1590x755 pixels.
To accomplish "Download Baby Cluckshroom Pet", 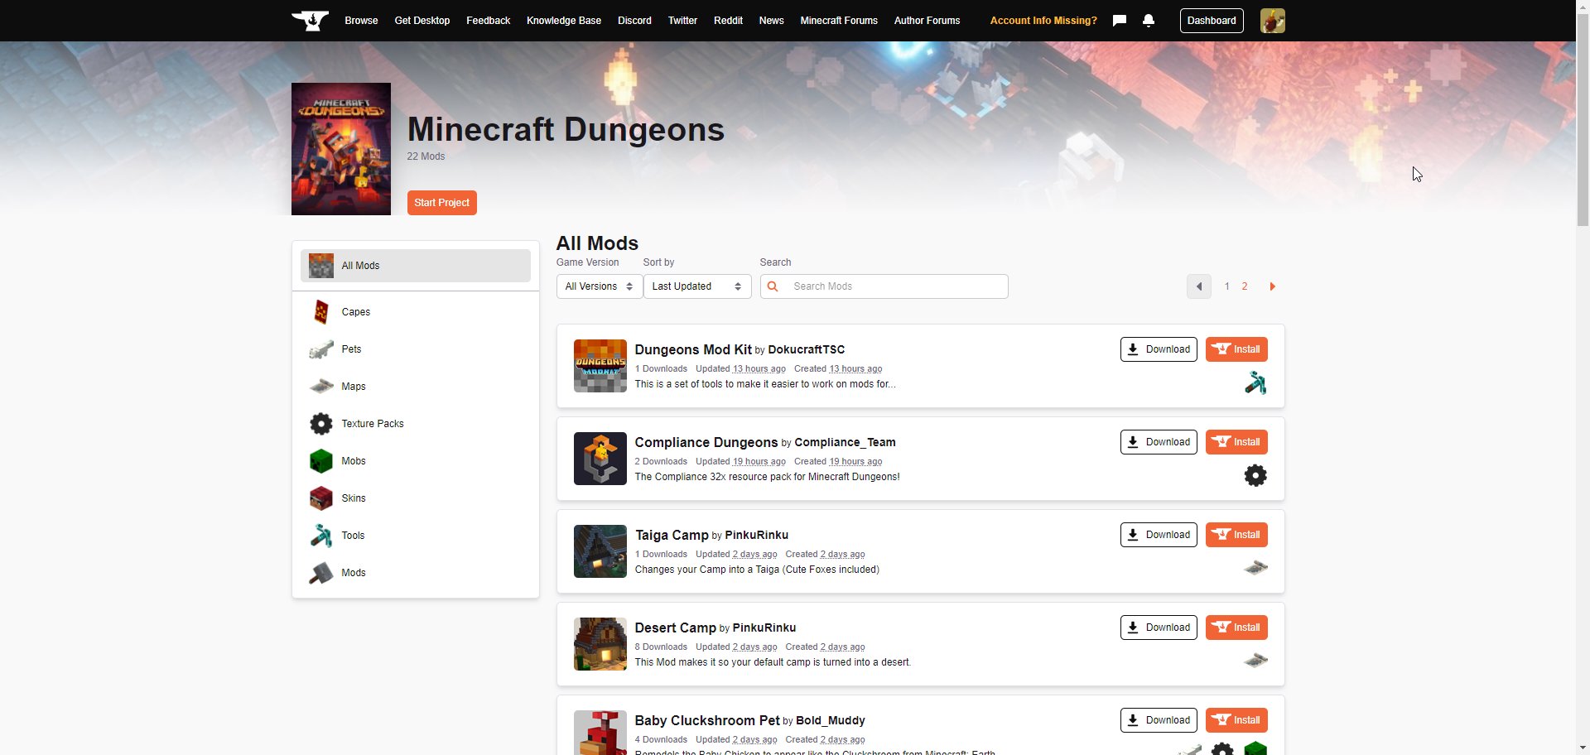I will [1159, 720].
